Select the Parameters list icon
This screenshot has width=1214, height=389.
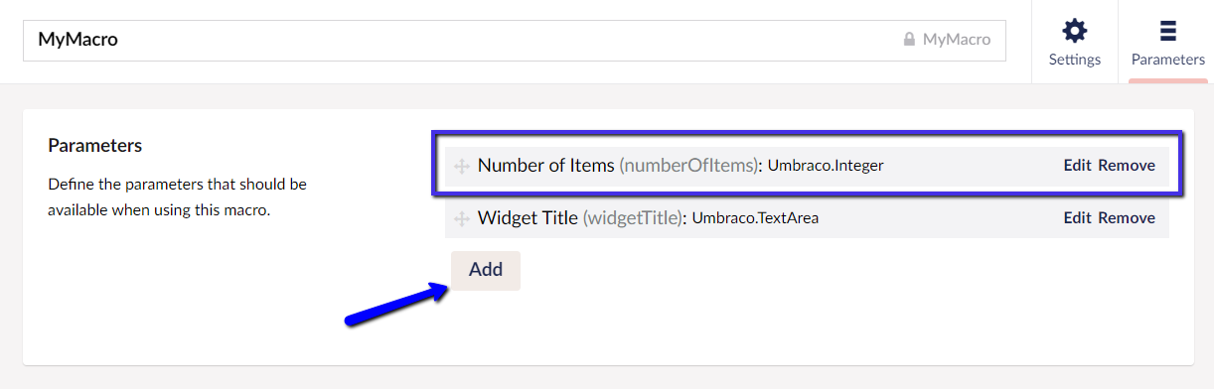tap(1168, 30)
